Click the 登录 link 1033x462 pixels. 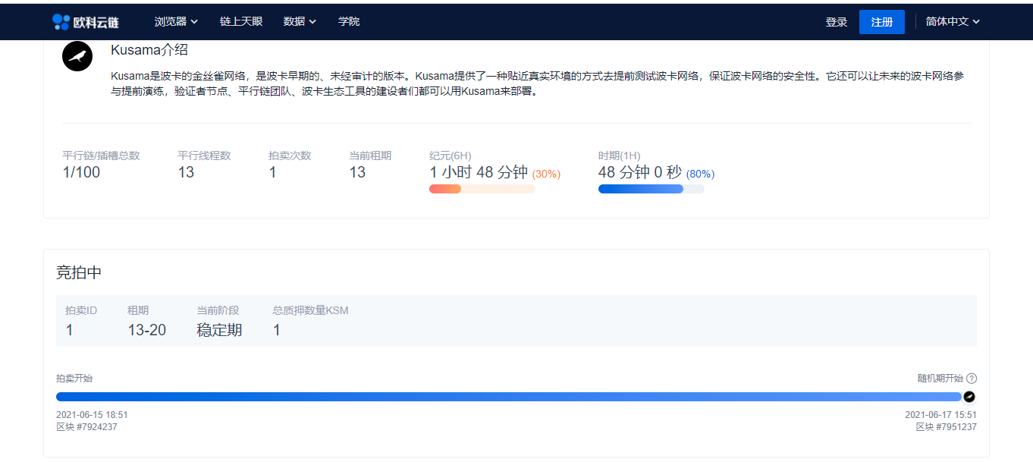tap(837, 22)
